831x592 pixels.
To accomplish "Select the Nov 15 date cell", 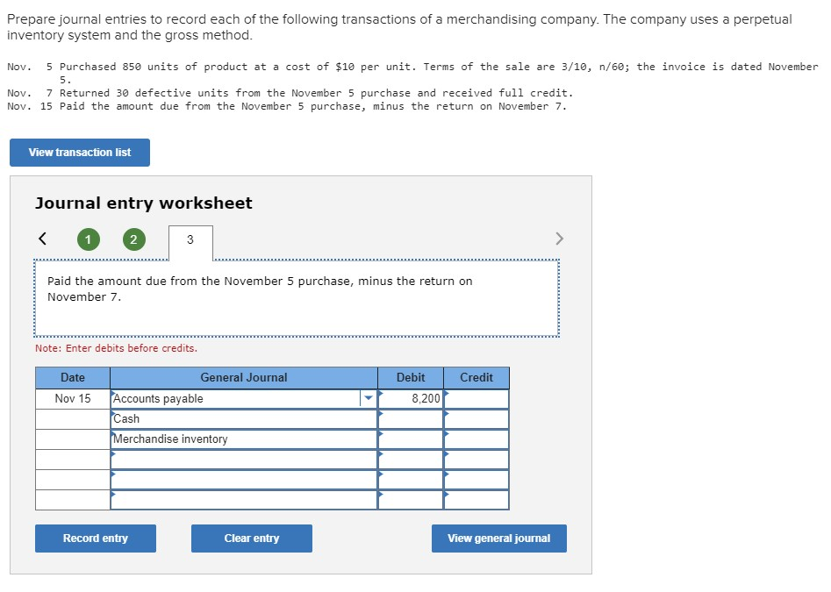I will (71, 398).
